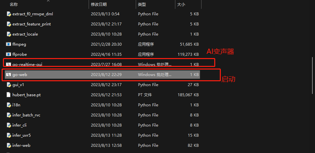315x153 pixels.
Task: Click the date 2021/2/28 20:30
Action: [x=106, y=44]
